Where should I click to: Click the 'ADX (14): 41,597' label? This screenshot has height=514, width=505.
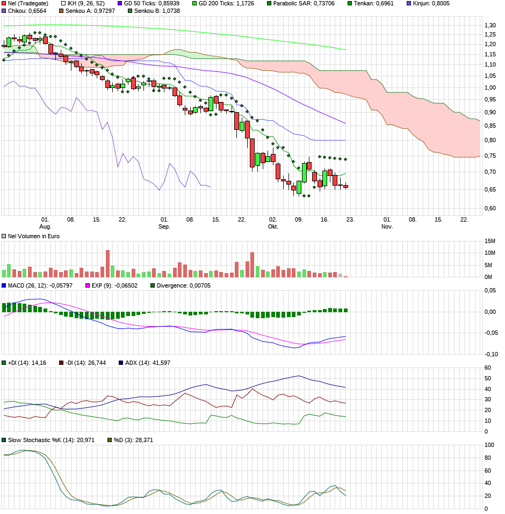coord(148,363)
